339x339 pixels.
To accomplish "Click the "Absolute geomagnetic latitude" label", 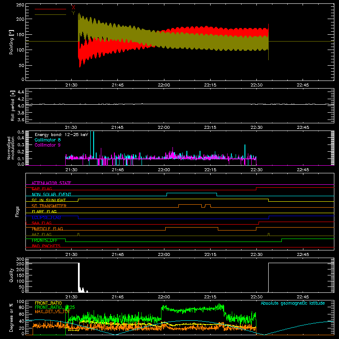I will click(x=293, y=303).
